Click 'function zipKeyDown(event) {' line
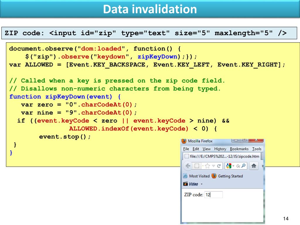 pyautogui.click(x=65, y=97)
